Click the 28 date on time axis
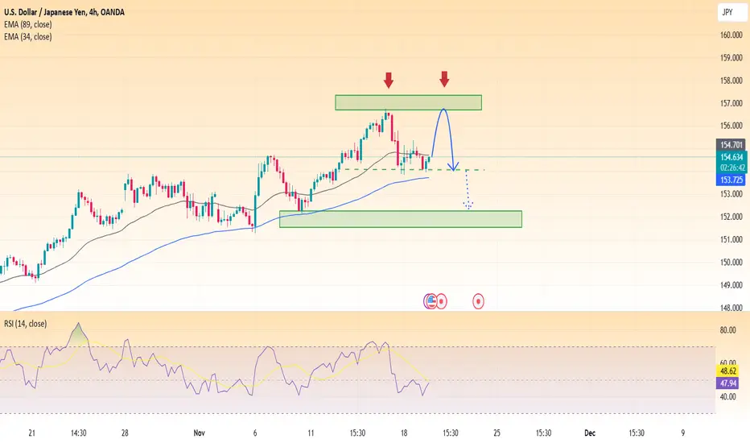Screen dimensions: 750x443 [125, 433]
